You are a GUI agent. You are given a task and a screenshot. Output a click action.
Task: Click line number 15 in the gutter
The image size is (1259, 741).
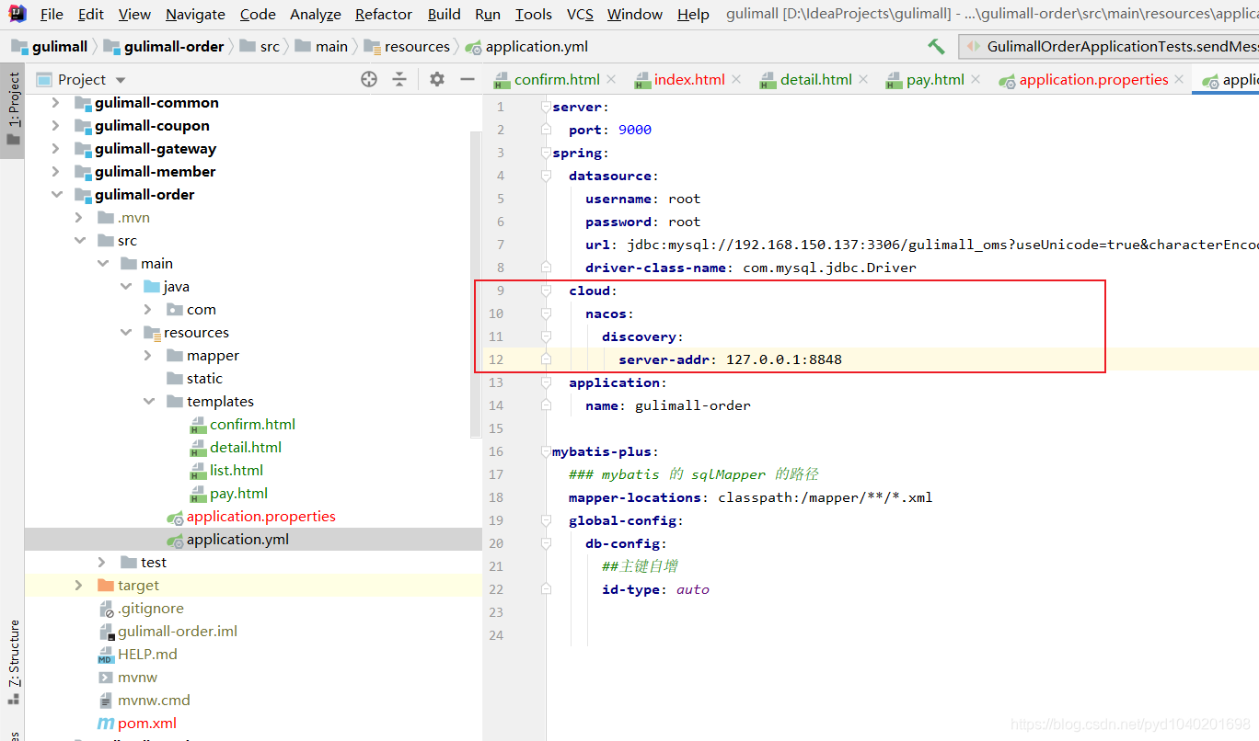496,428
